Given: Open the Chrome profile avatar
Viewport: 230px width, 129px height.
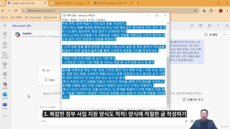Looking at the screenshot, I should coord(221,11).
